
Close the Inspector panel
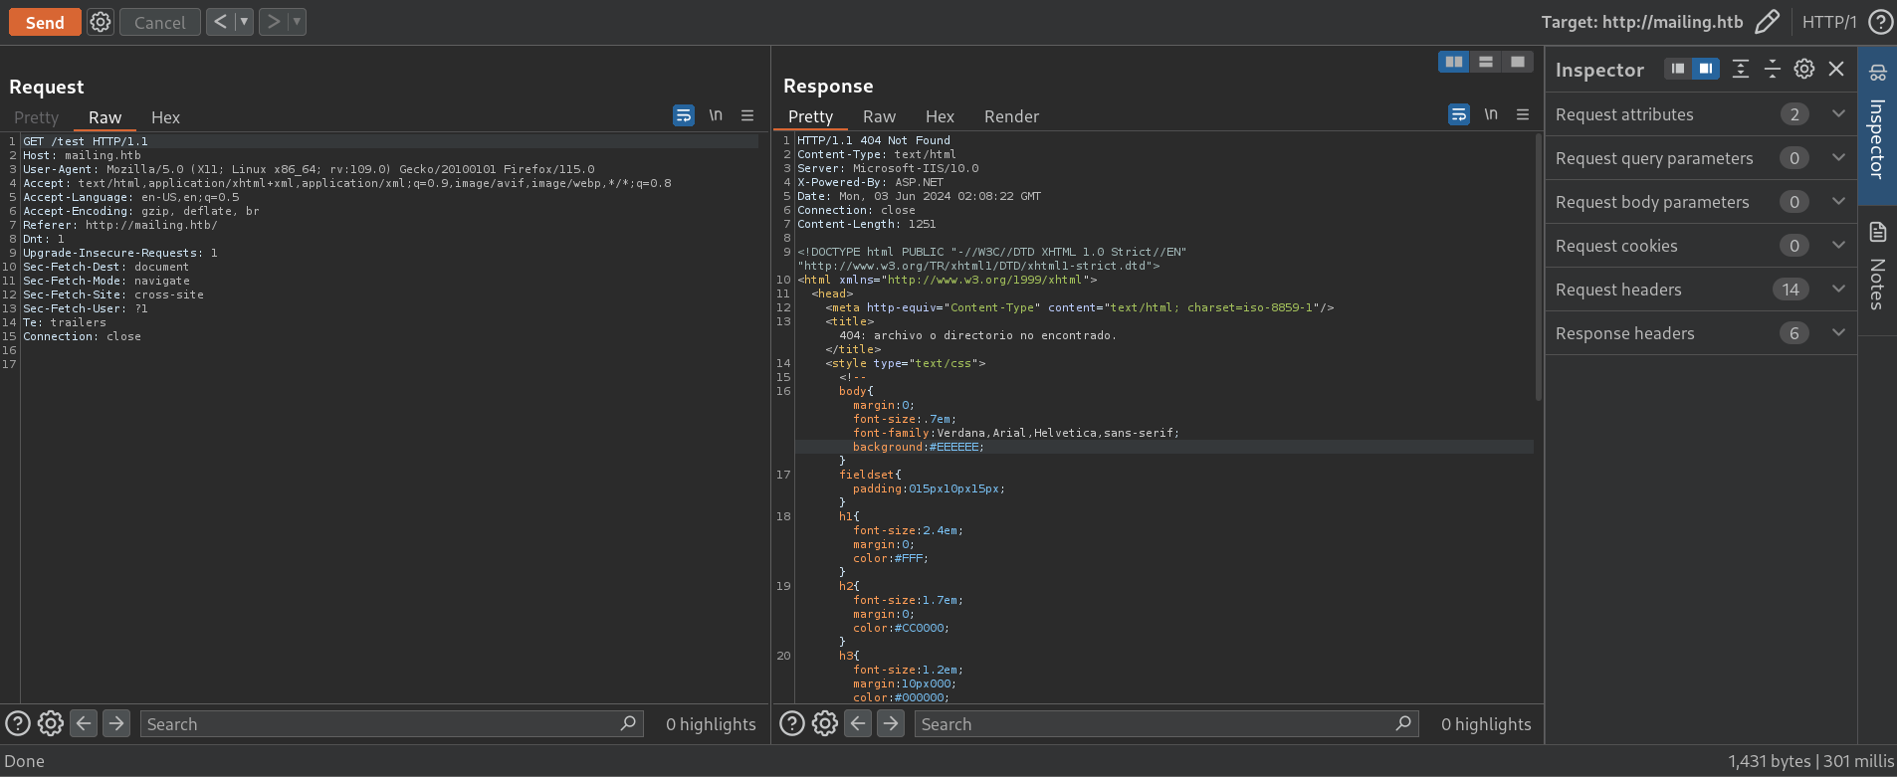click(1836, 69)
